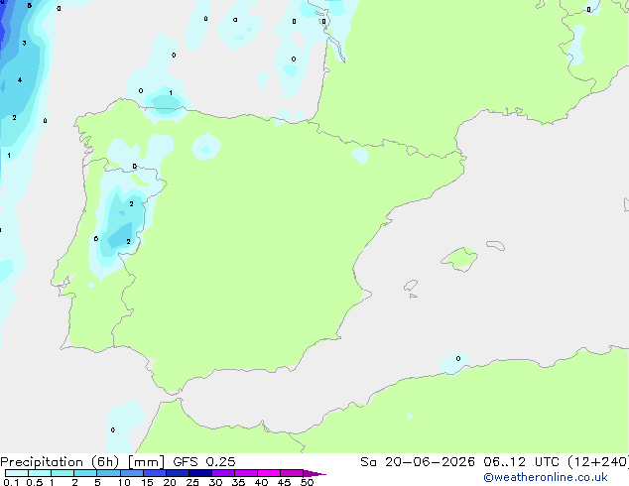Click the "GFS 0.25" model label

point(204,462)
